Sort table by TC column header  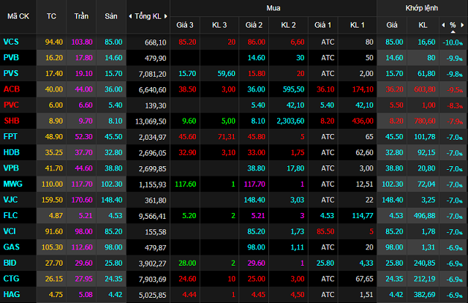click(x=50, y=15)
